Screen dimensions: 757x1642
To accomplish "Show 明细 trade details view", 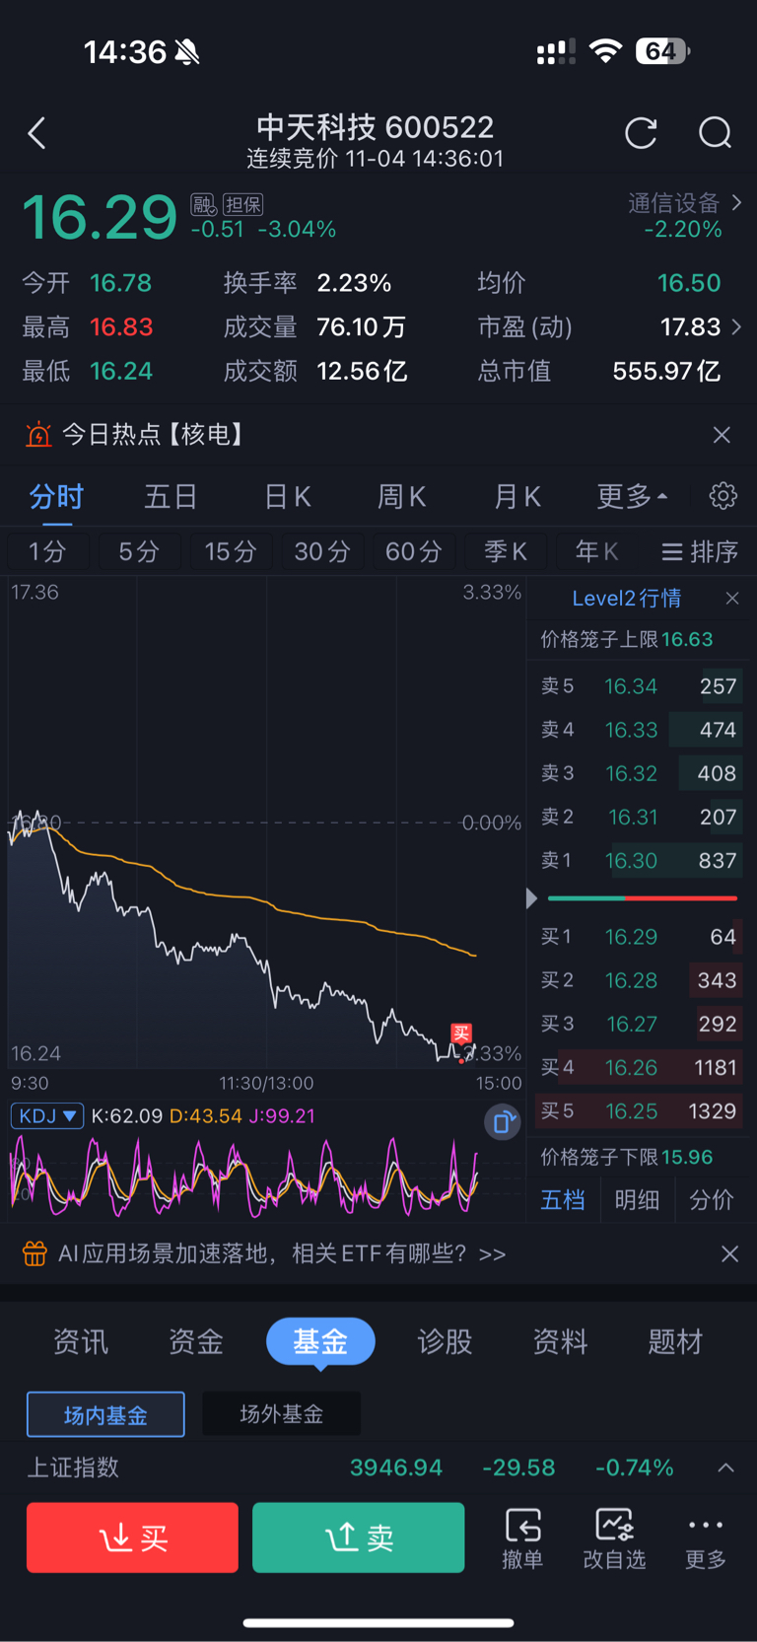I will [637, 1199].
